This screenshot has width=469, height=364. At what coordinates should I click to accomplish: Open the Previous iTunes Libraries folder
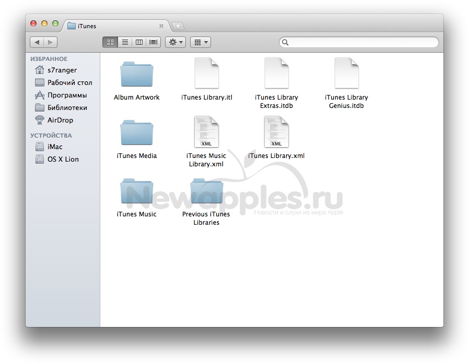pyautogui.click(x=206, y=191)
